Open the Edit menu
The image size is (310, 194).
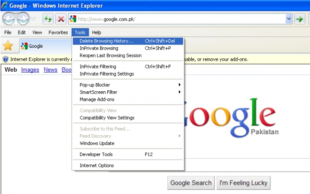point(22,32)
